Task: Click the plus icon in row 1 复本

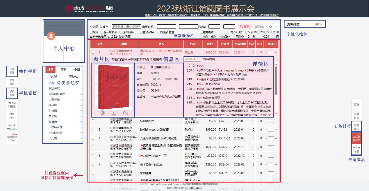Action: (x=276, y=52)
